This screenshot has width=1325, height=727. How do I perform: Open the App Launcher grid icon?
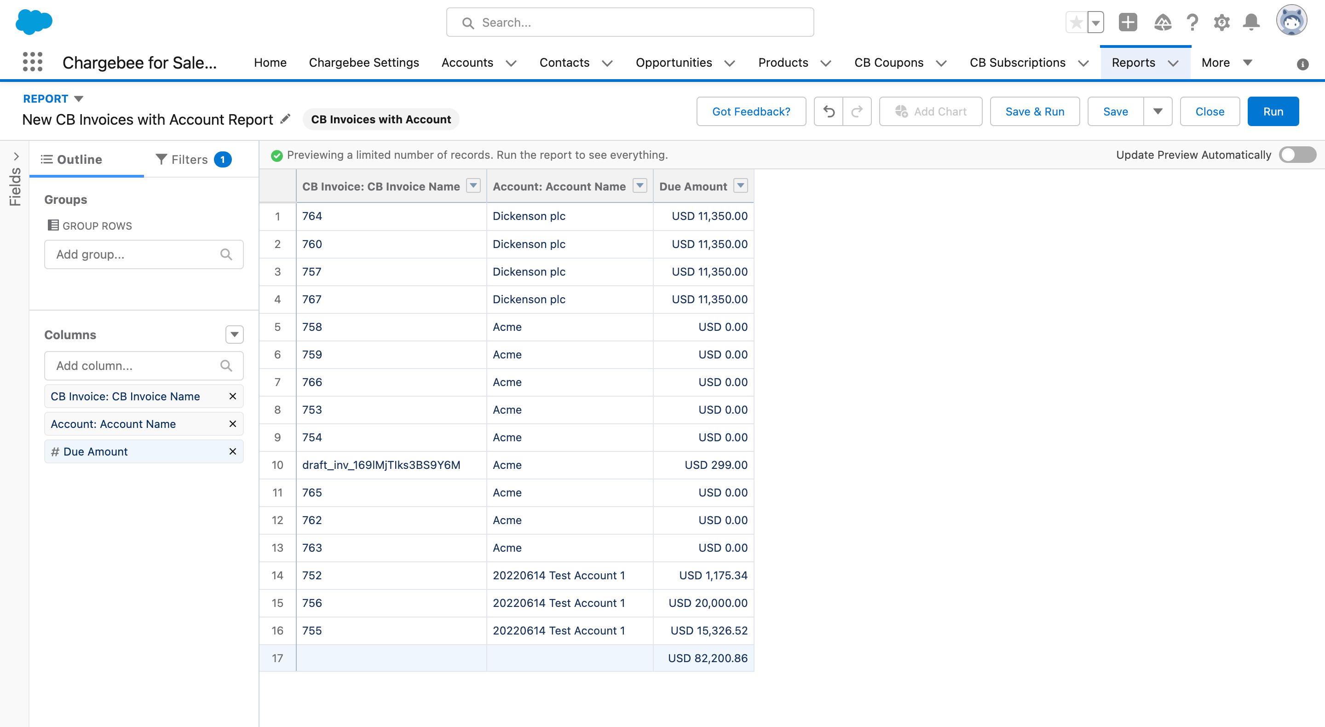point(32,62)
